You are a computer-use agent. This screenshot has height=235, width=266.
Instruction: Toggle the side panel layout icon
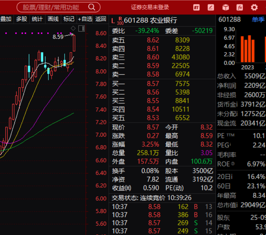tap(81, 28)
